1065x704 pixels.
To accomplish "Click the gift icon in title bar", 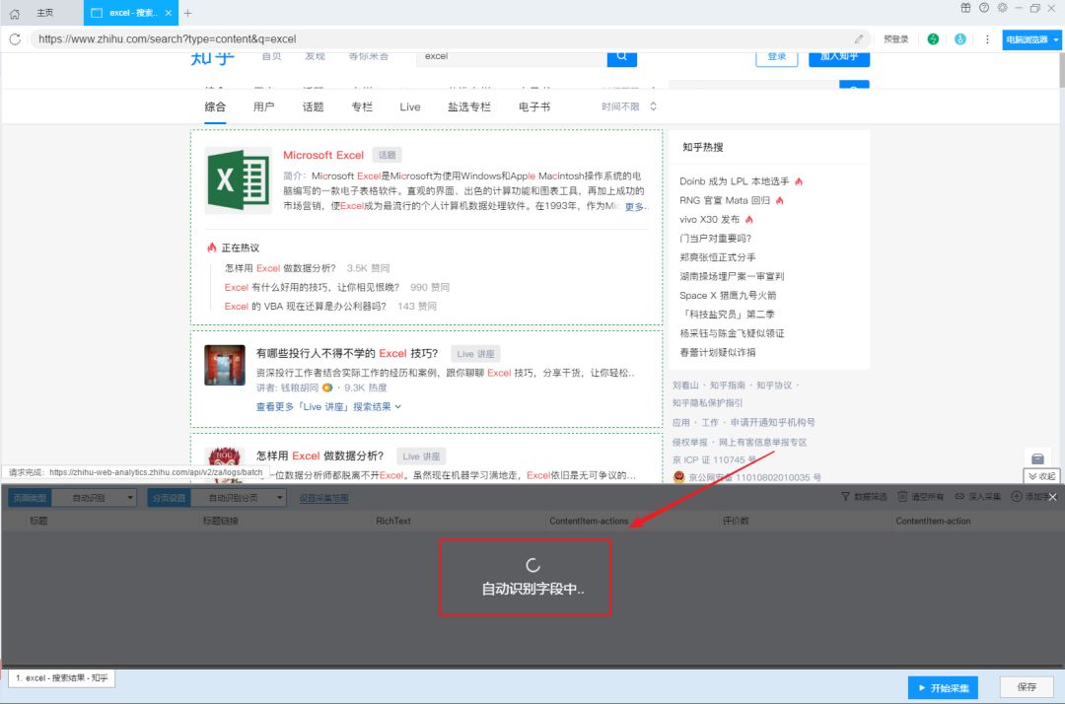I will 965,8.
